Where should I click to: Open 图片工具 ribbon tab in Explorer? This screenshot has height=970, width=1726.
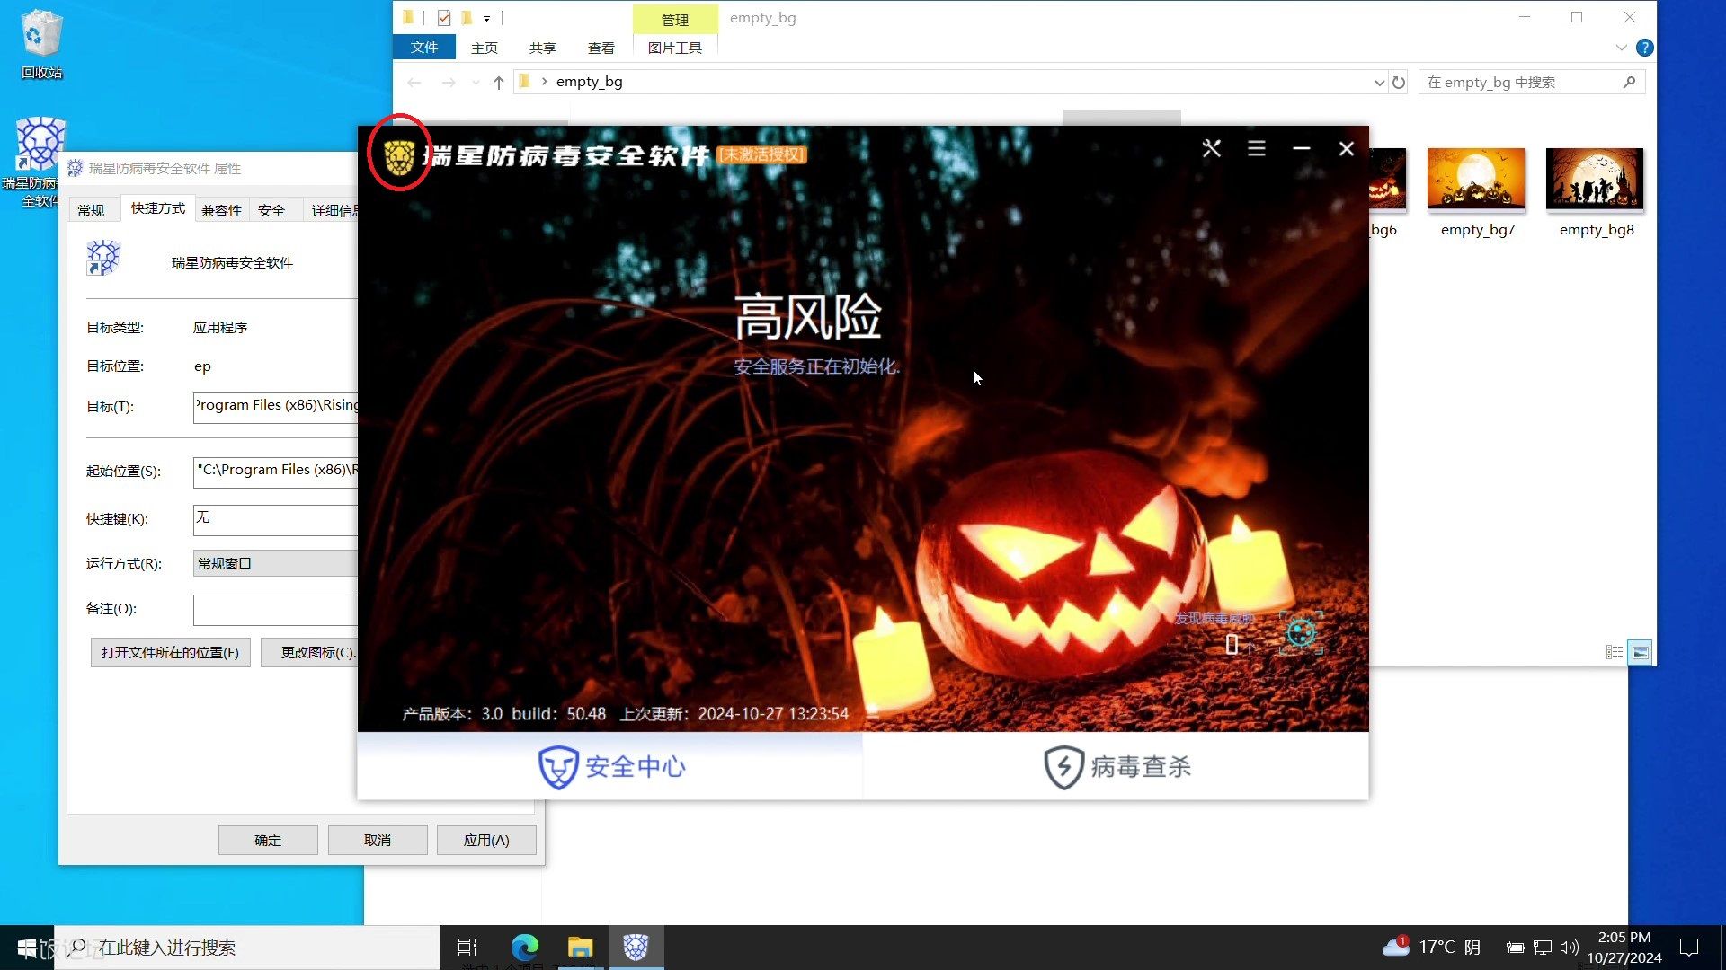pyautogui.click(x=675, y=48)
